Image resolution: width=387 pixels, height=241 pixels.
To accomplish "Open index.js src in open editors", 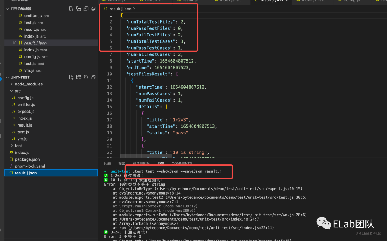I will 51,36.
